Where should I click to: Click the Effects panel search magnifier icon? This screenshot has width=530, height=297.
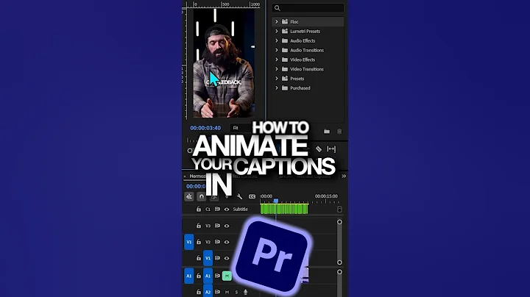tap(278, 8)
